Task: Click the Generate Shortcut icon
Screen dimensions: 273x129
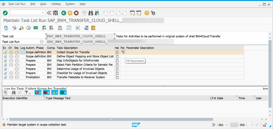Action: pyautogui.click(x=138, y=13)
